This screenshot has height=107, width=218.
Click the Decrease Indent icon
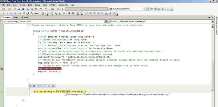click(x=69, y=14)
